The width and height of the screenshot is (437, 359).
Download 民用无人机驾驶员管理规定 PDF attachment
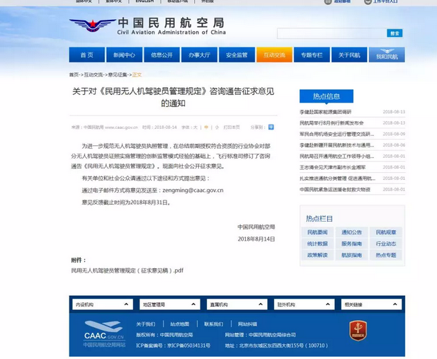[127, 270]
